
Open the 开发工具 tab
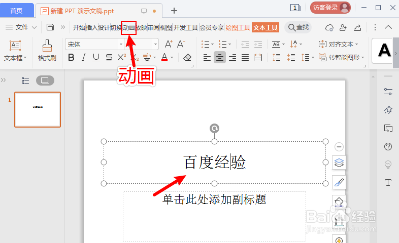(x=186, y=27)
